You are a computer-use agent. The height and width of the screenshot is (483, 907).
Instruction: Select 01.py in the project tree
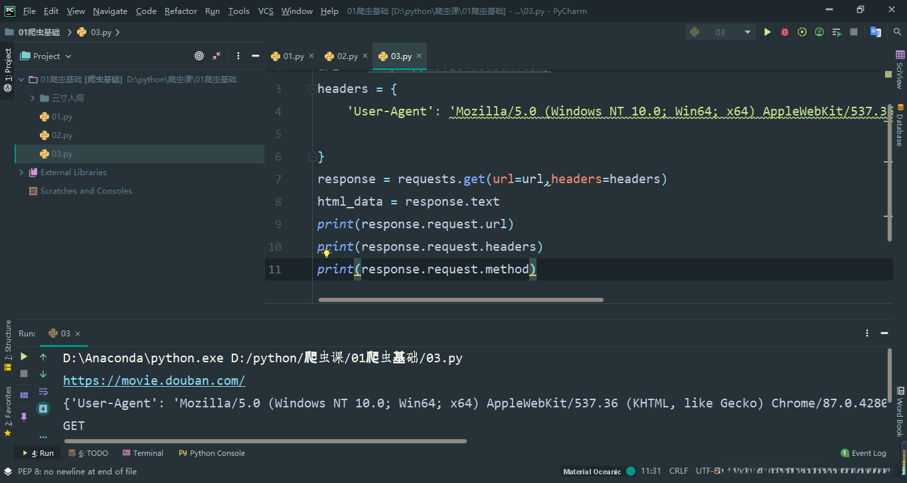[x=62, y=117]
